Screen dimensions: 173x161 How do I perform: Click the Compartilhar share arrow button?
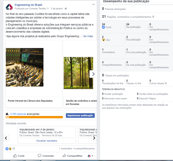[x=72, y=156]
